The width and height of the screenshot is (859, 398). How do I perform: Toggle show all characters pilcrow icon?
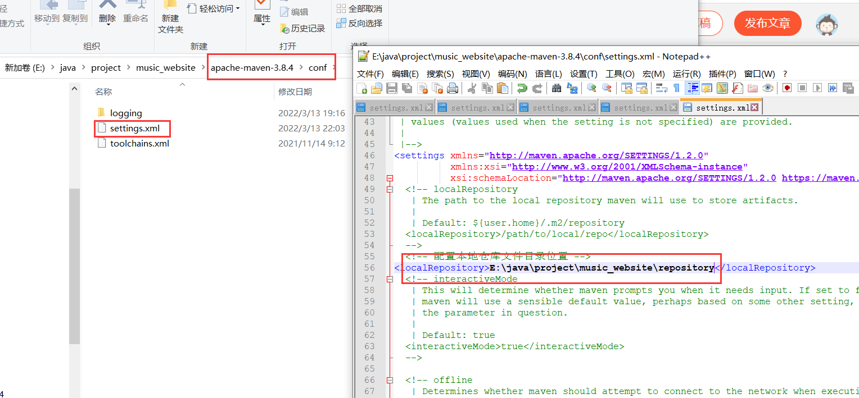point(676,88)
